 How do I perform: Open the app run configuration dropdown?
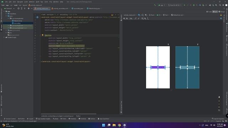(162, 5)
